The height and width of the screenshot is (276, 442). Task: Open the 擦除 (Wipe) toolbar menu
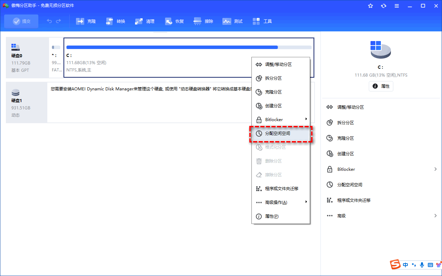[203, 21]
